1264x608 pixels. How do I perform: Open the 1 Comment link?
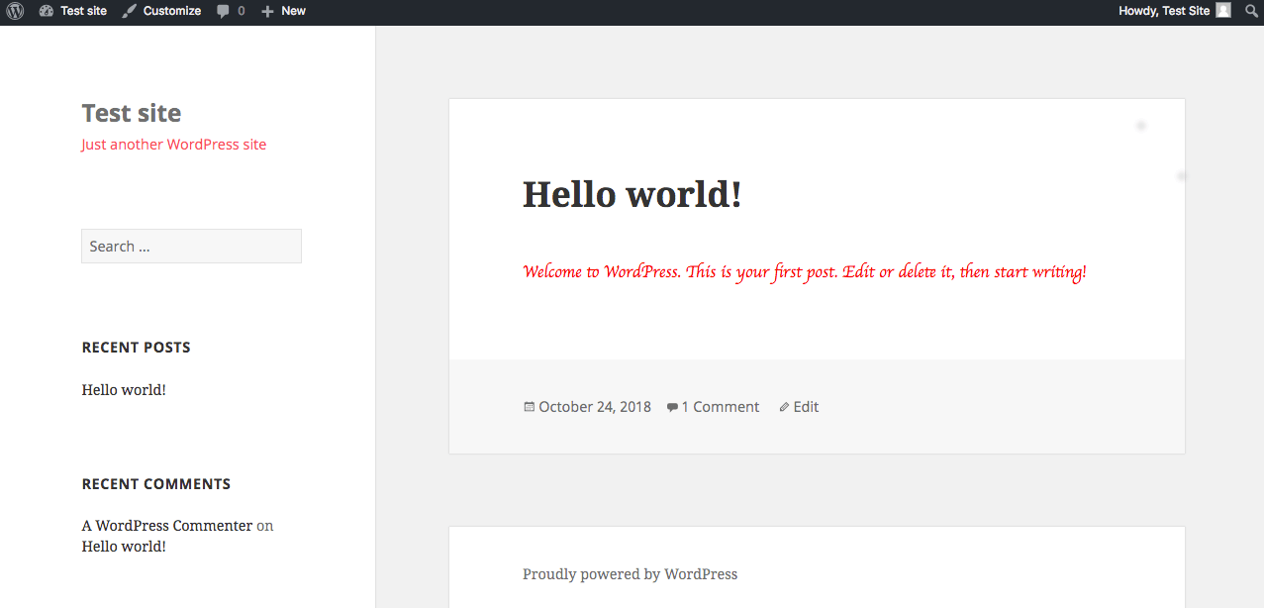coord(721,407)
